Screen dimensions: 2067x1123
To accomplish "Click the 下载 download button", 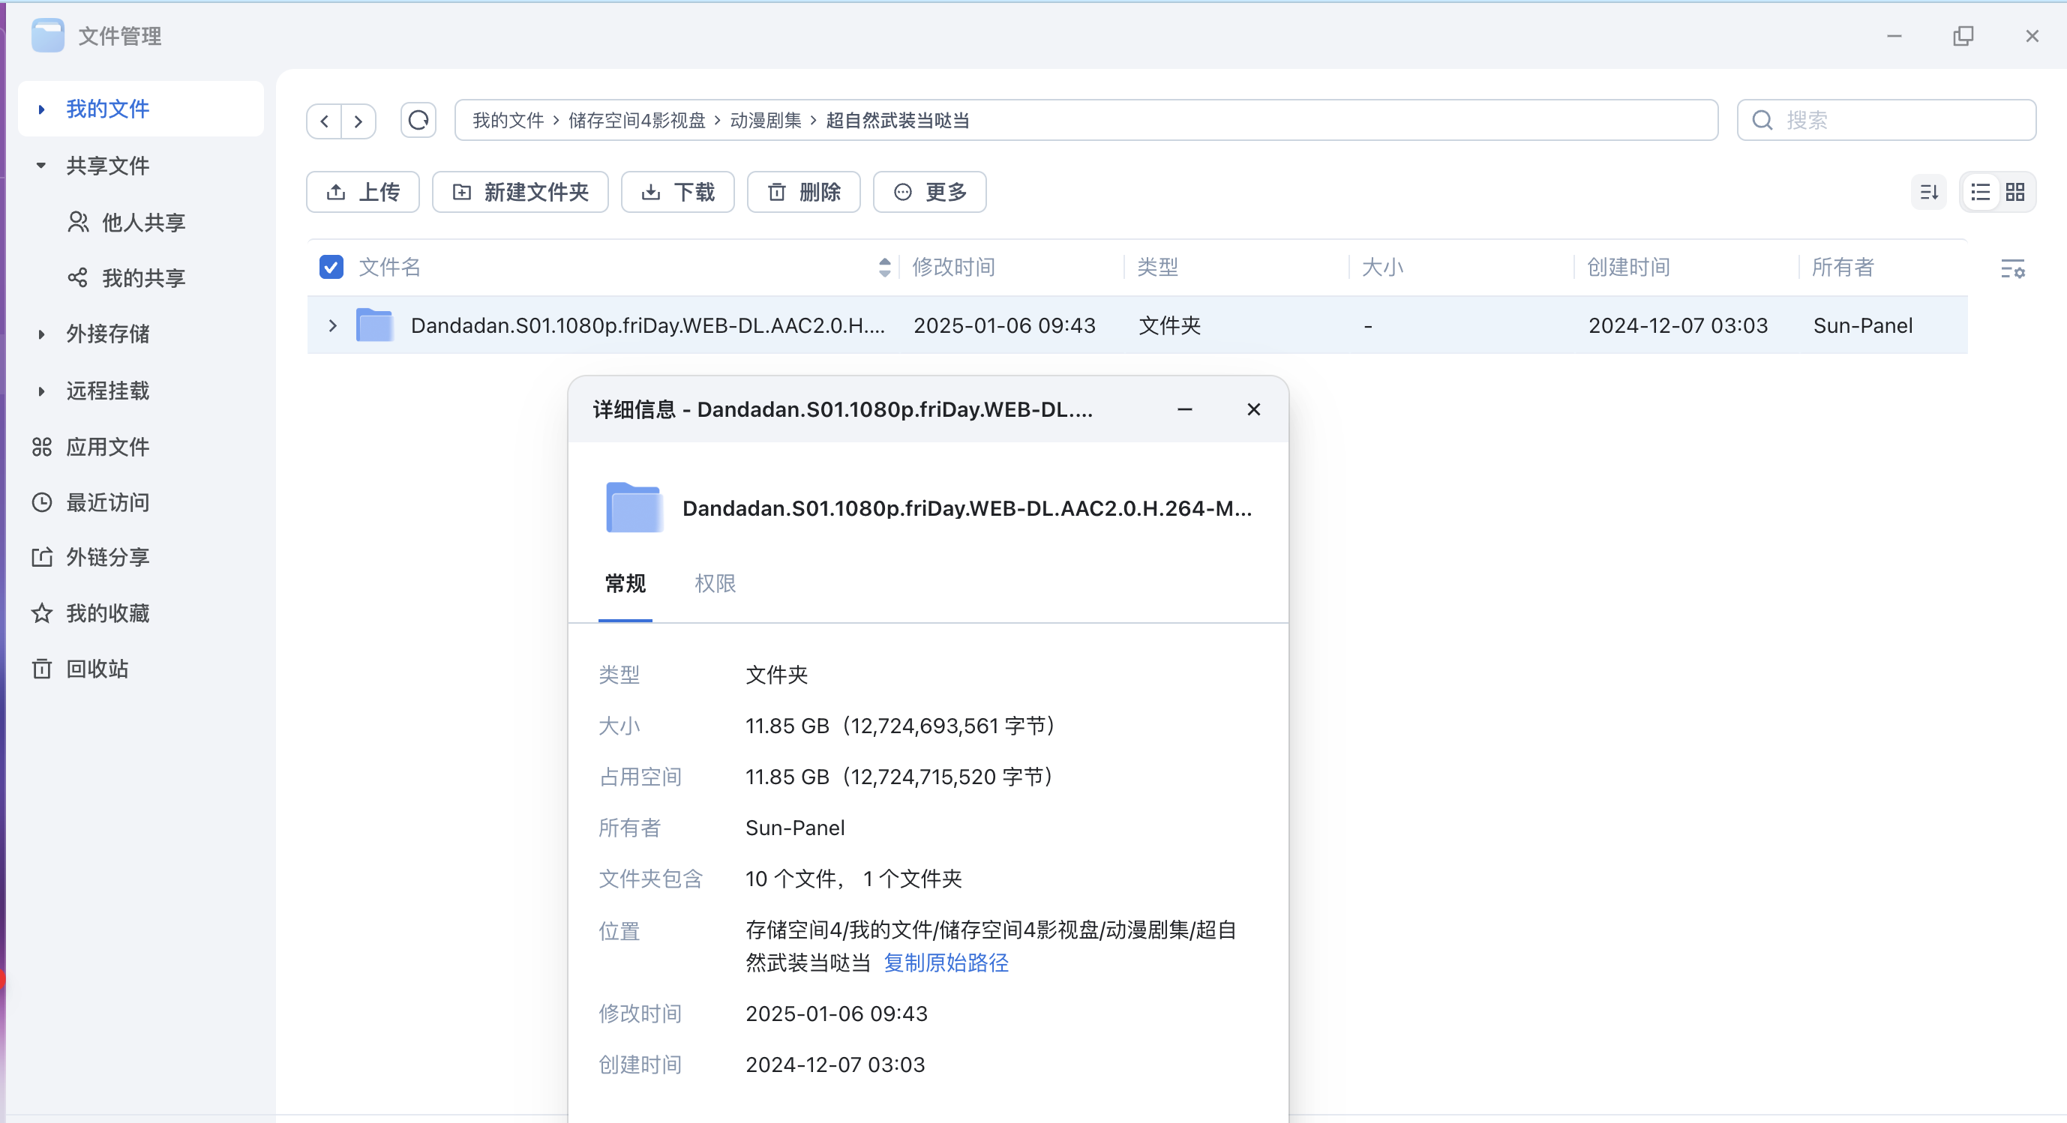I will pyautogui.click(x=678, y=192).
